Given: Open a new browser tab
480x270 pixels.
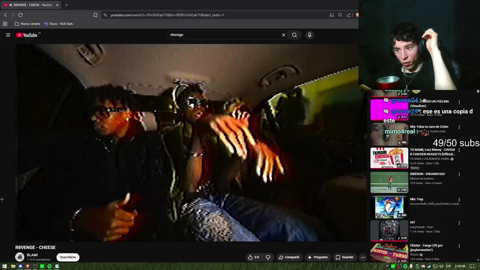Looking at the screenshot, I should pyautogui.click(x=66, y=5).
